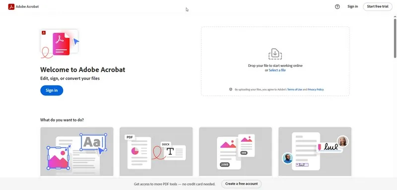Open the Privacy Policy link
This screenshot has height=190, width=397.
click(316, 90)
